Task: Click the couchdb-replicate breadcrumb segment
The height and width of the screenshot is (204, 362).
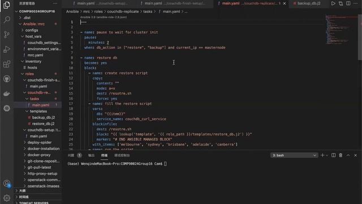Action: [123, 11]
